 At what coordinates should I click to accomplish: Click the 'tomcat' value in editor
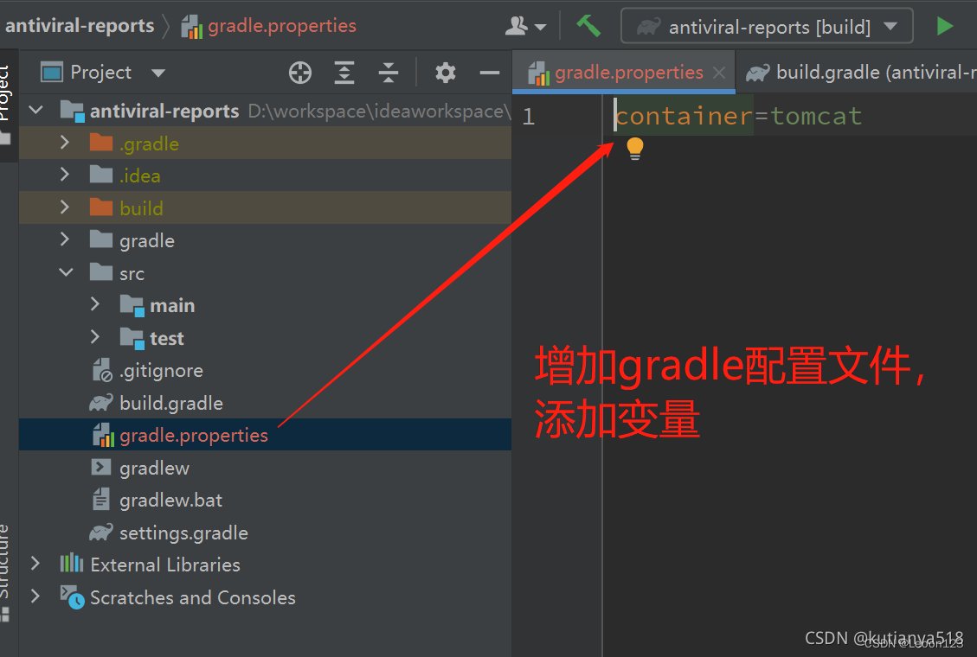[816, 117]
